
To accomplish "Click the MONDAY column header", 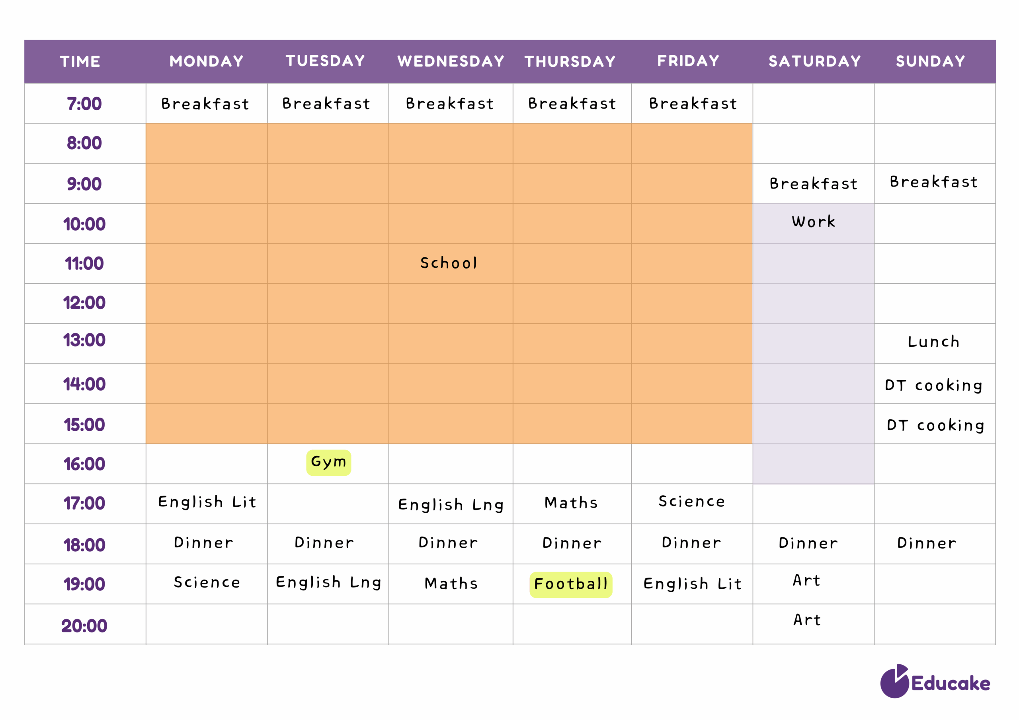I will pos(206,61).
